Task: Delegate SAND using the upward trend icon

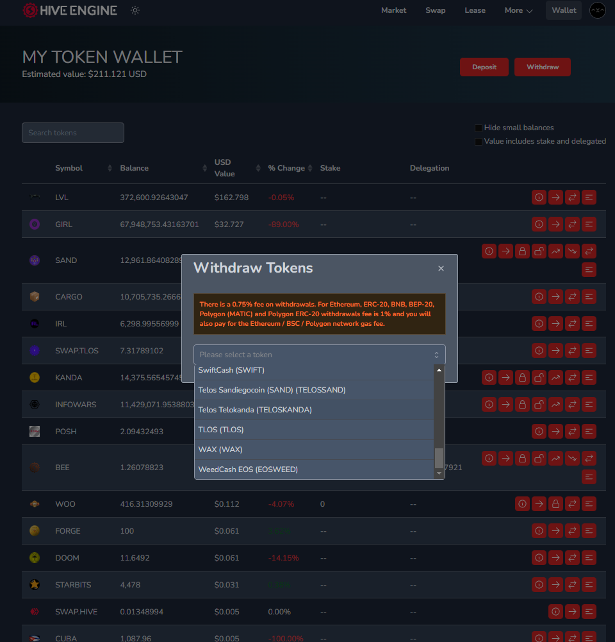Action: [555, 251]
